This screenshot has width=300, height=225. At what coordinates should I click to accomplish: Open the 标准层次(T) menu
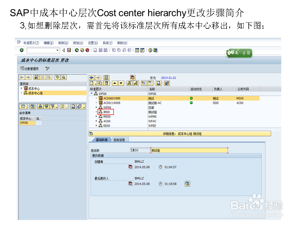(x=31, y=43)
